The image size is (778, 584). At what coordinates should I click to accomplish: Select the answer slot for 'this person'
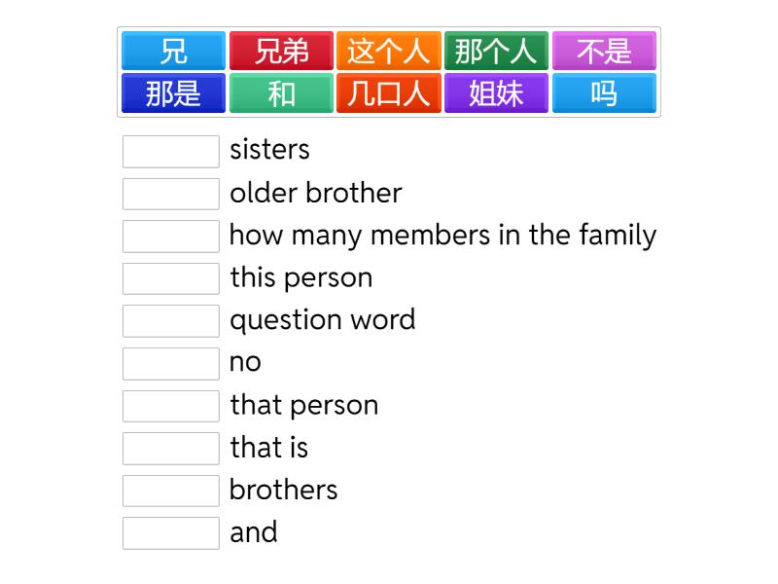[x=171, y=278]
